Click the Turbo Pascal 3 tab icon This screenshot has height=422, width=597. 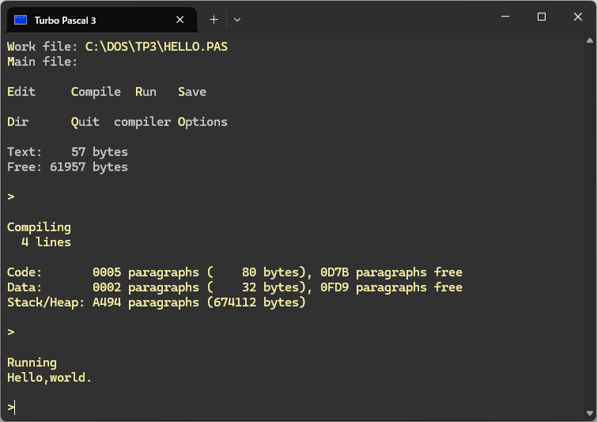[21, 20]
